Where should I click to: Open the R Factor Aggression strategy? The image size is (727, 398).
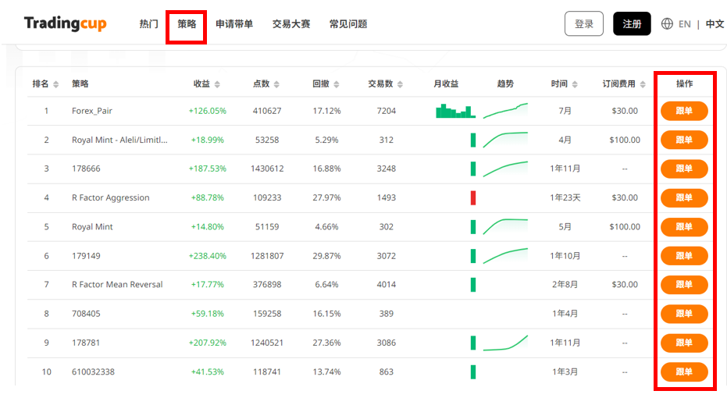point(110,197)
